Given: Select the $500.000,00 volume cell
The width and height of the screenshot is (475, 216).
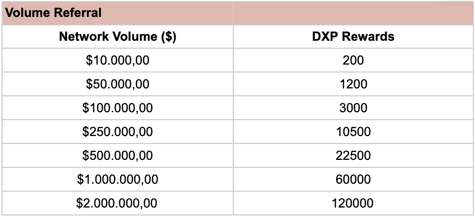Looking at the screenshot, I should [x=118, y=156].
